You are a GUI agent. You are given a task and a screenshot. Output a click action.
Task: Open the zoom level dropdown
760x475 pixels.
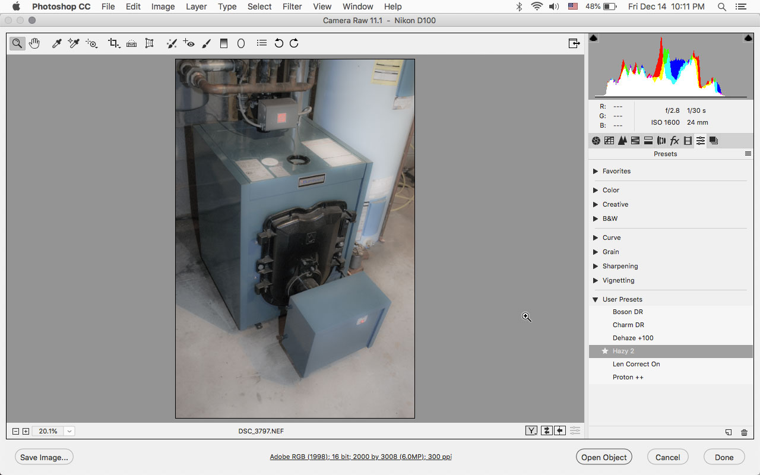tap(69, 431)
